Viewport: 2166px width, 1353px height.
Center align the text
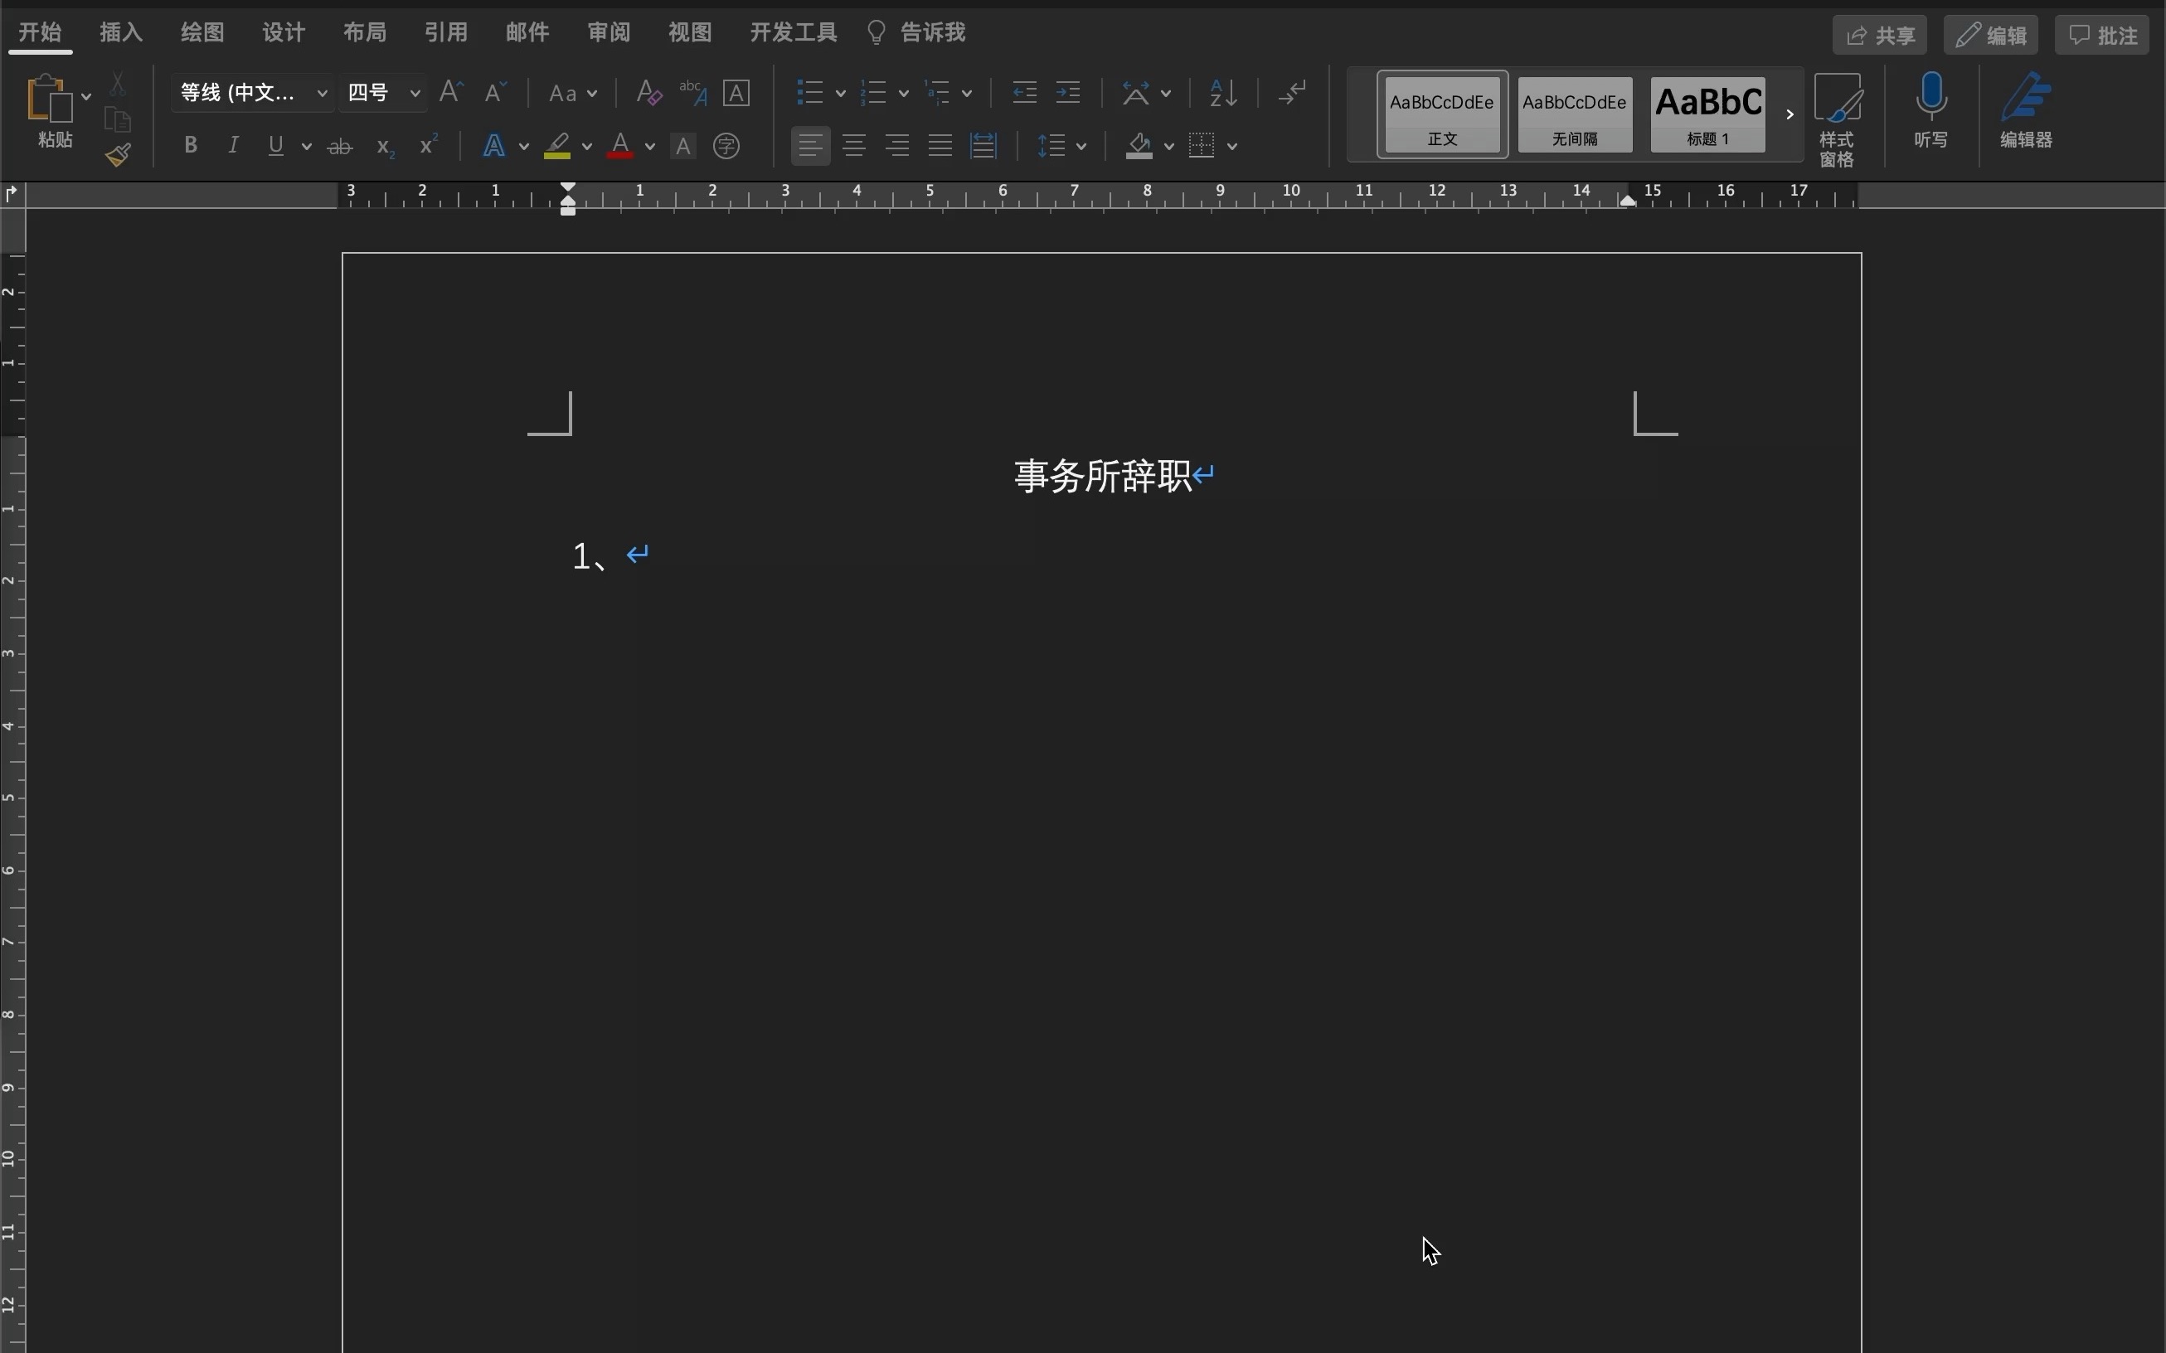[x=854, y=146]
